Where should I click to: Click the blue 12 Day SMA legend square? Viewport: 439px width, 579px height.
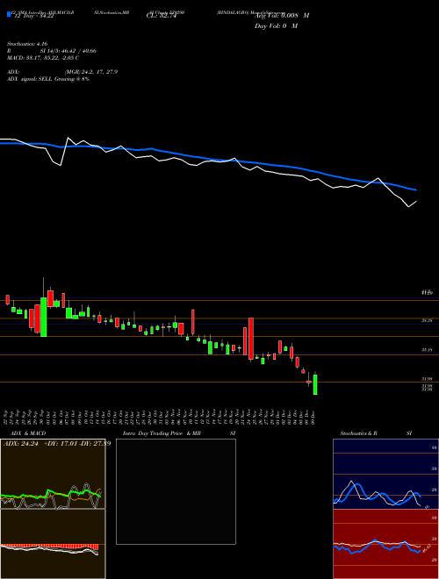point(9,15)
